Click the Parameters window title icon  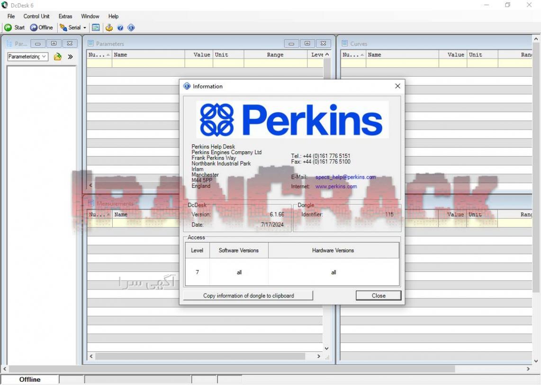(x=91, y=44)
